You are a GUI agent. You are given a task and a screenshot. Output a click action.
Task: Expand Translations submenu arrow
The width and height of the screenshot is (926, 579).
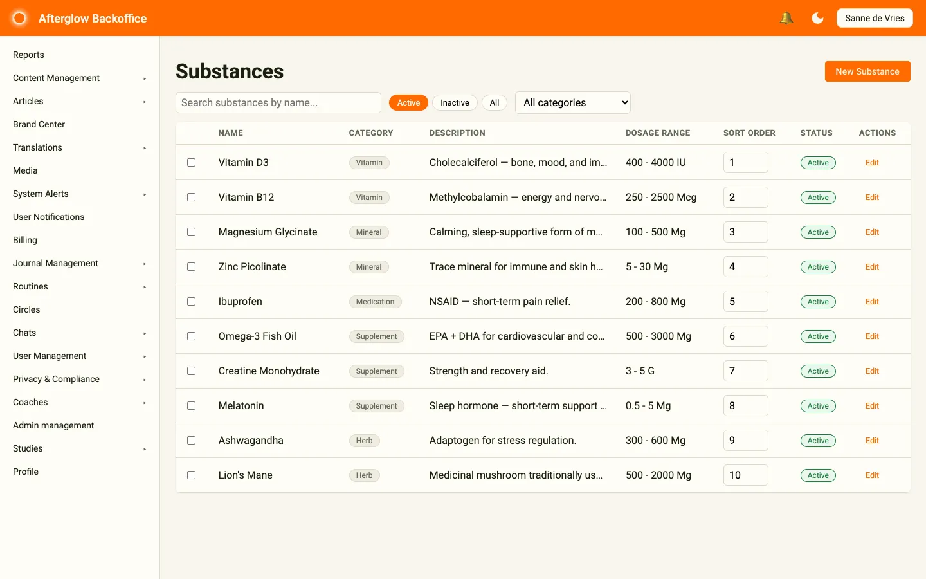point(145,148)
